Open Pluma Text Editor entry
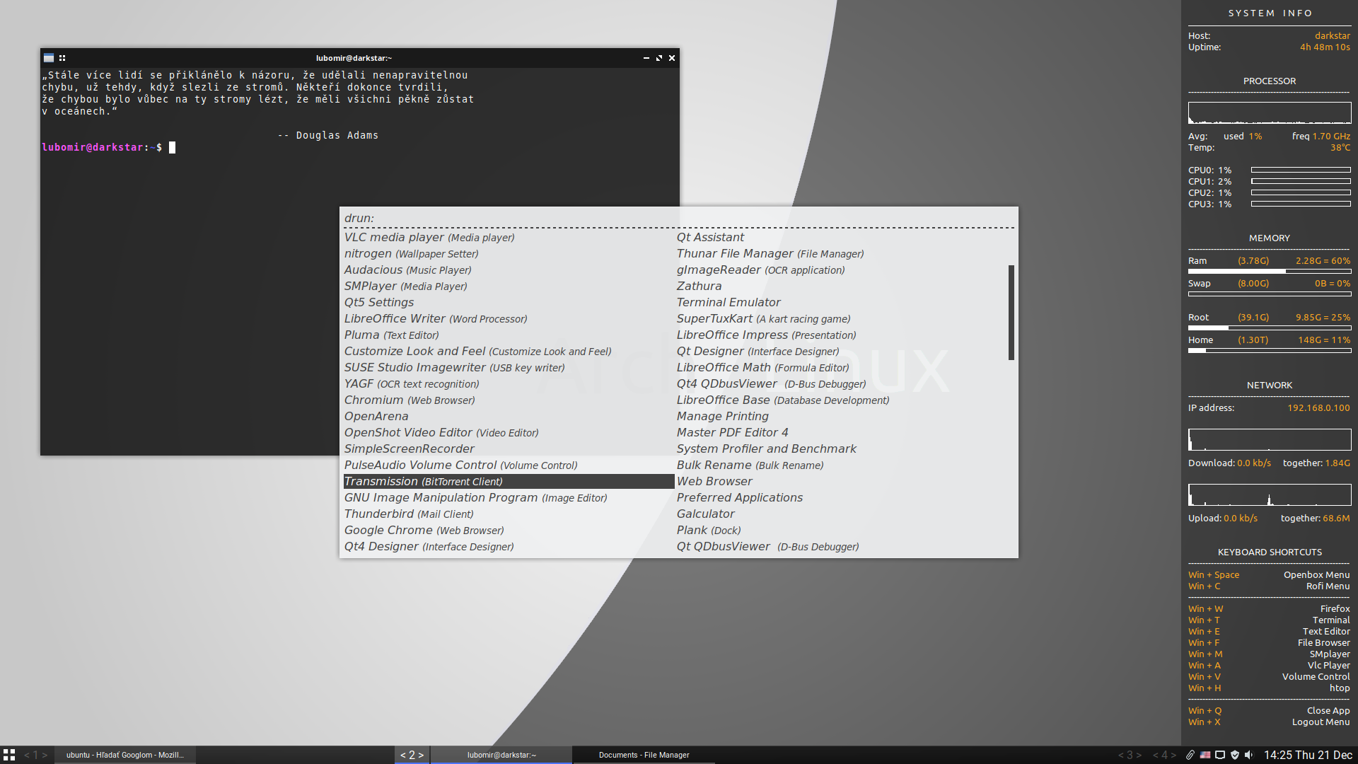1358x764 pixels. click(x=509, y=335)
